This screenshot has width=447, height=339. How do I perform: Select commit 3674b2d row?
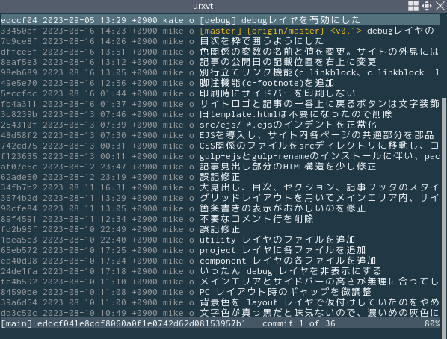pyautogui.click(x=221, y=198)
